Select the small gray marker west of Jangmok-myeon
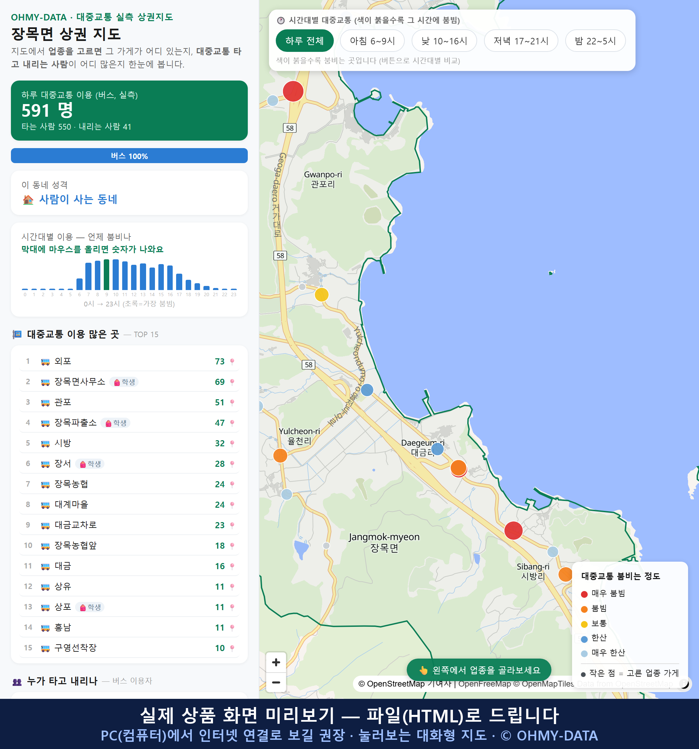699x749 pixels. pyautogui.click(x=326, y=546)
